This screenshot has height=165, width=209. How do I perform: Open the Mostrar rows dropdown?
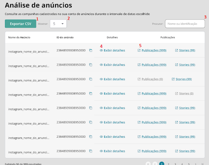(x=58, y=24)
